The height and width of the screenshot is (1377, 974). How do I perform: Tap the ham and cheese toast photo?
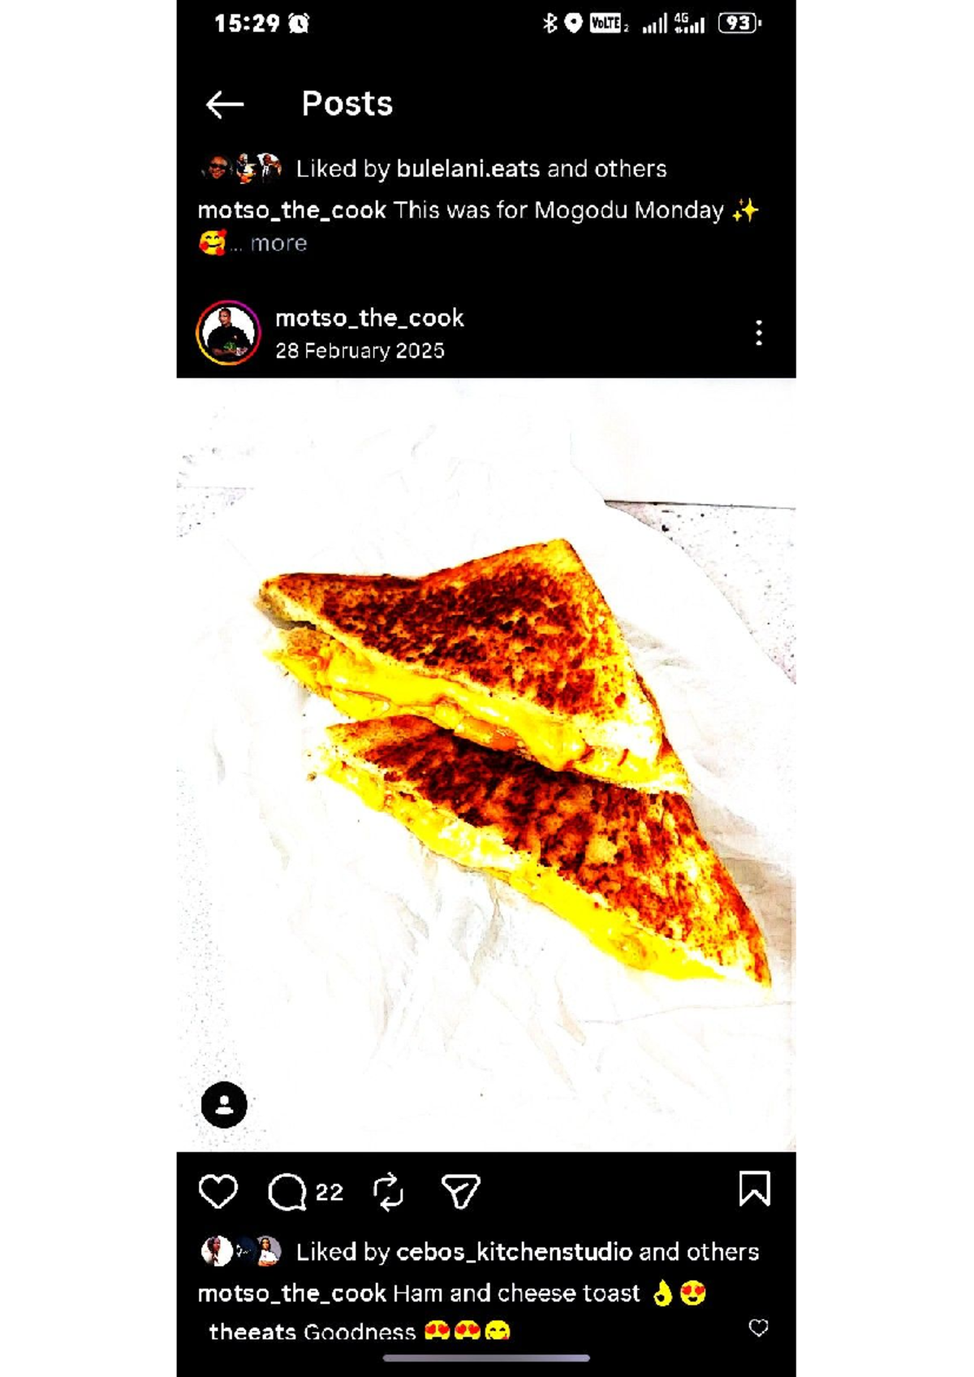point(486,765)
